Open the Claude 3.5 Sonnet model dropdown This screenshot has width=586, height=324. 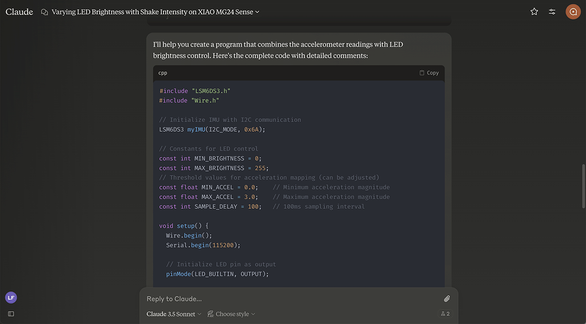click(x=174, y=314)
